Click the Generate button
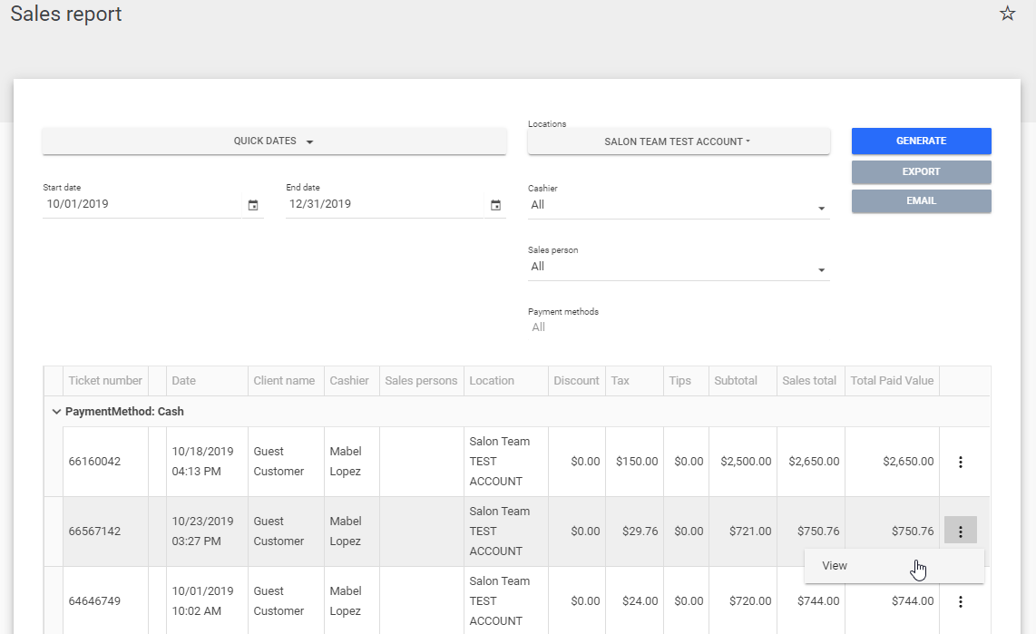Image resolution: width=1036 pixels, height=634 pixels. 921,141
